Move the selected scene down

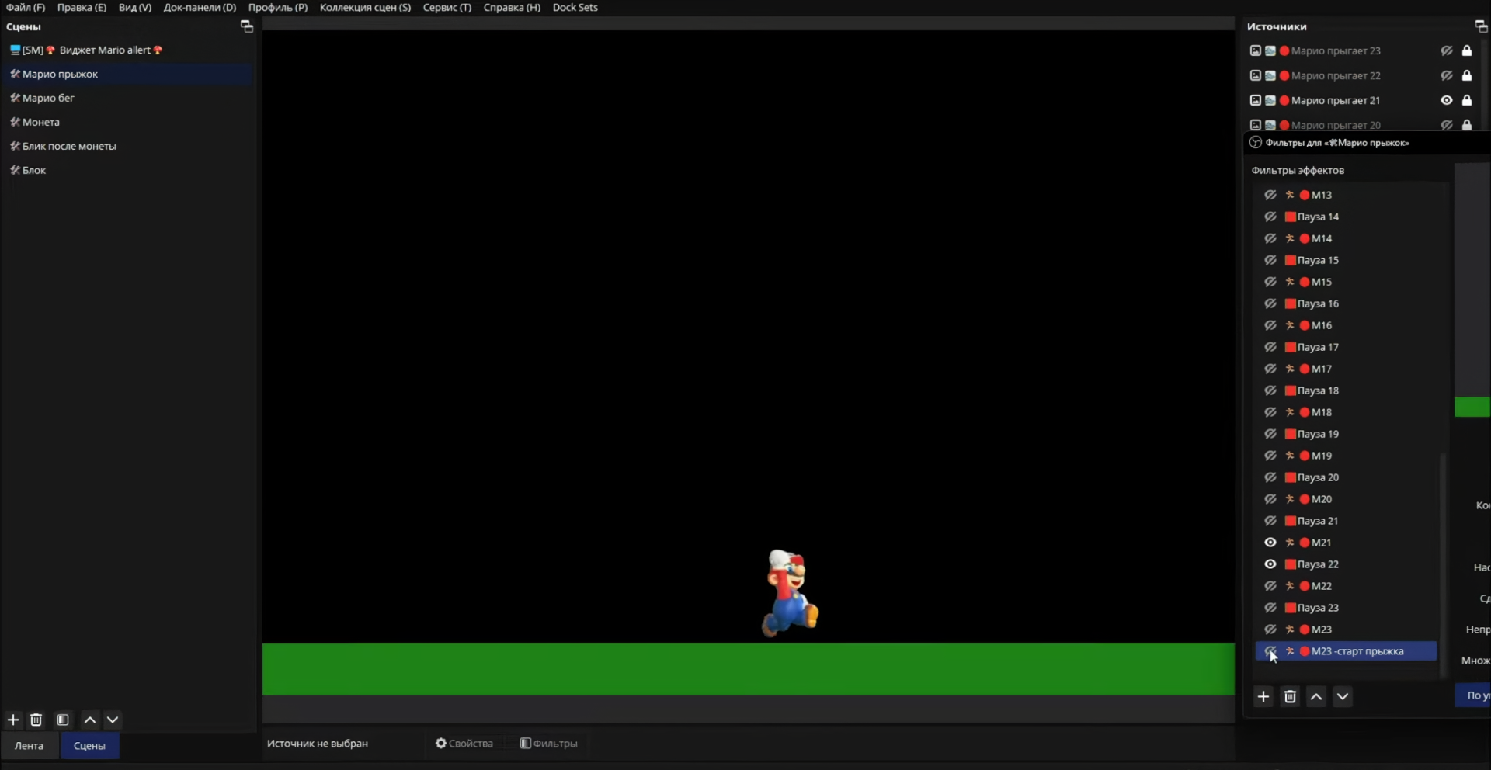pyautogui.click(x=113, y=720)
